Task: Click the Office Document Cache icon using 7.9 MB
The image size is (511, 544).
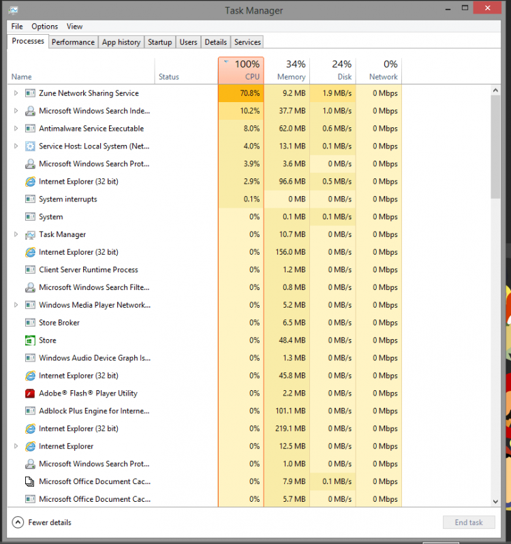Action: pyautogui.click(x=30, y=481)
